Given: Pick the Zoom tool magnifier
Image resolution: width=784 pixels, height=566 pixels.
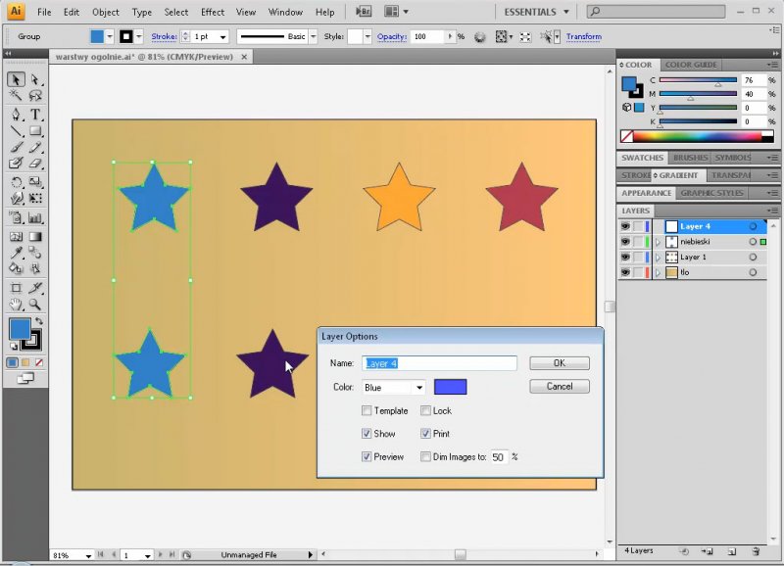Looking at the screenshot, I should (36, 306).
